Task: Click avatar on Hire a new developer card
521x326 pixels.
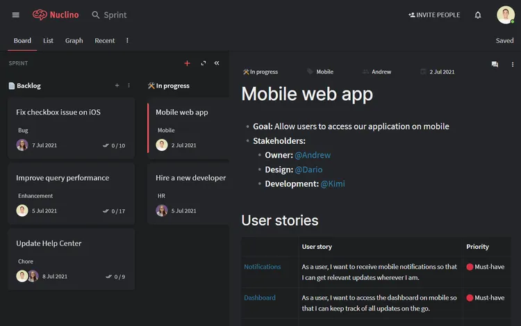Action: 162,211
